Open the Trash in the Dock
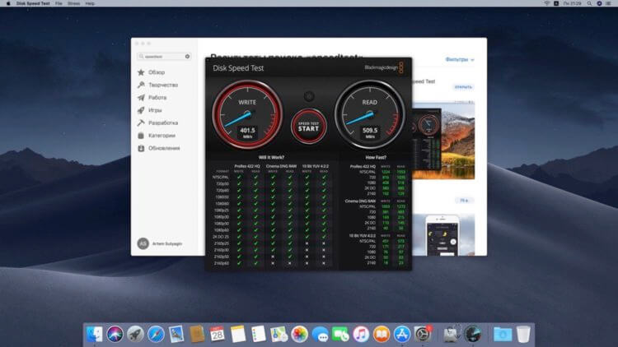618x347 pixels. tap(523, 335)
